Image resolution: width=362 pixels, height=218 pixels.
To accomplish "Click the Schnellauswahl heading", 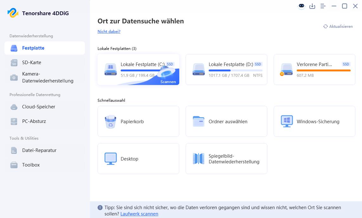I will point(111,100).
